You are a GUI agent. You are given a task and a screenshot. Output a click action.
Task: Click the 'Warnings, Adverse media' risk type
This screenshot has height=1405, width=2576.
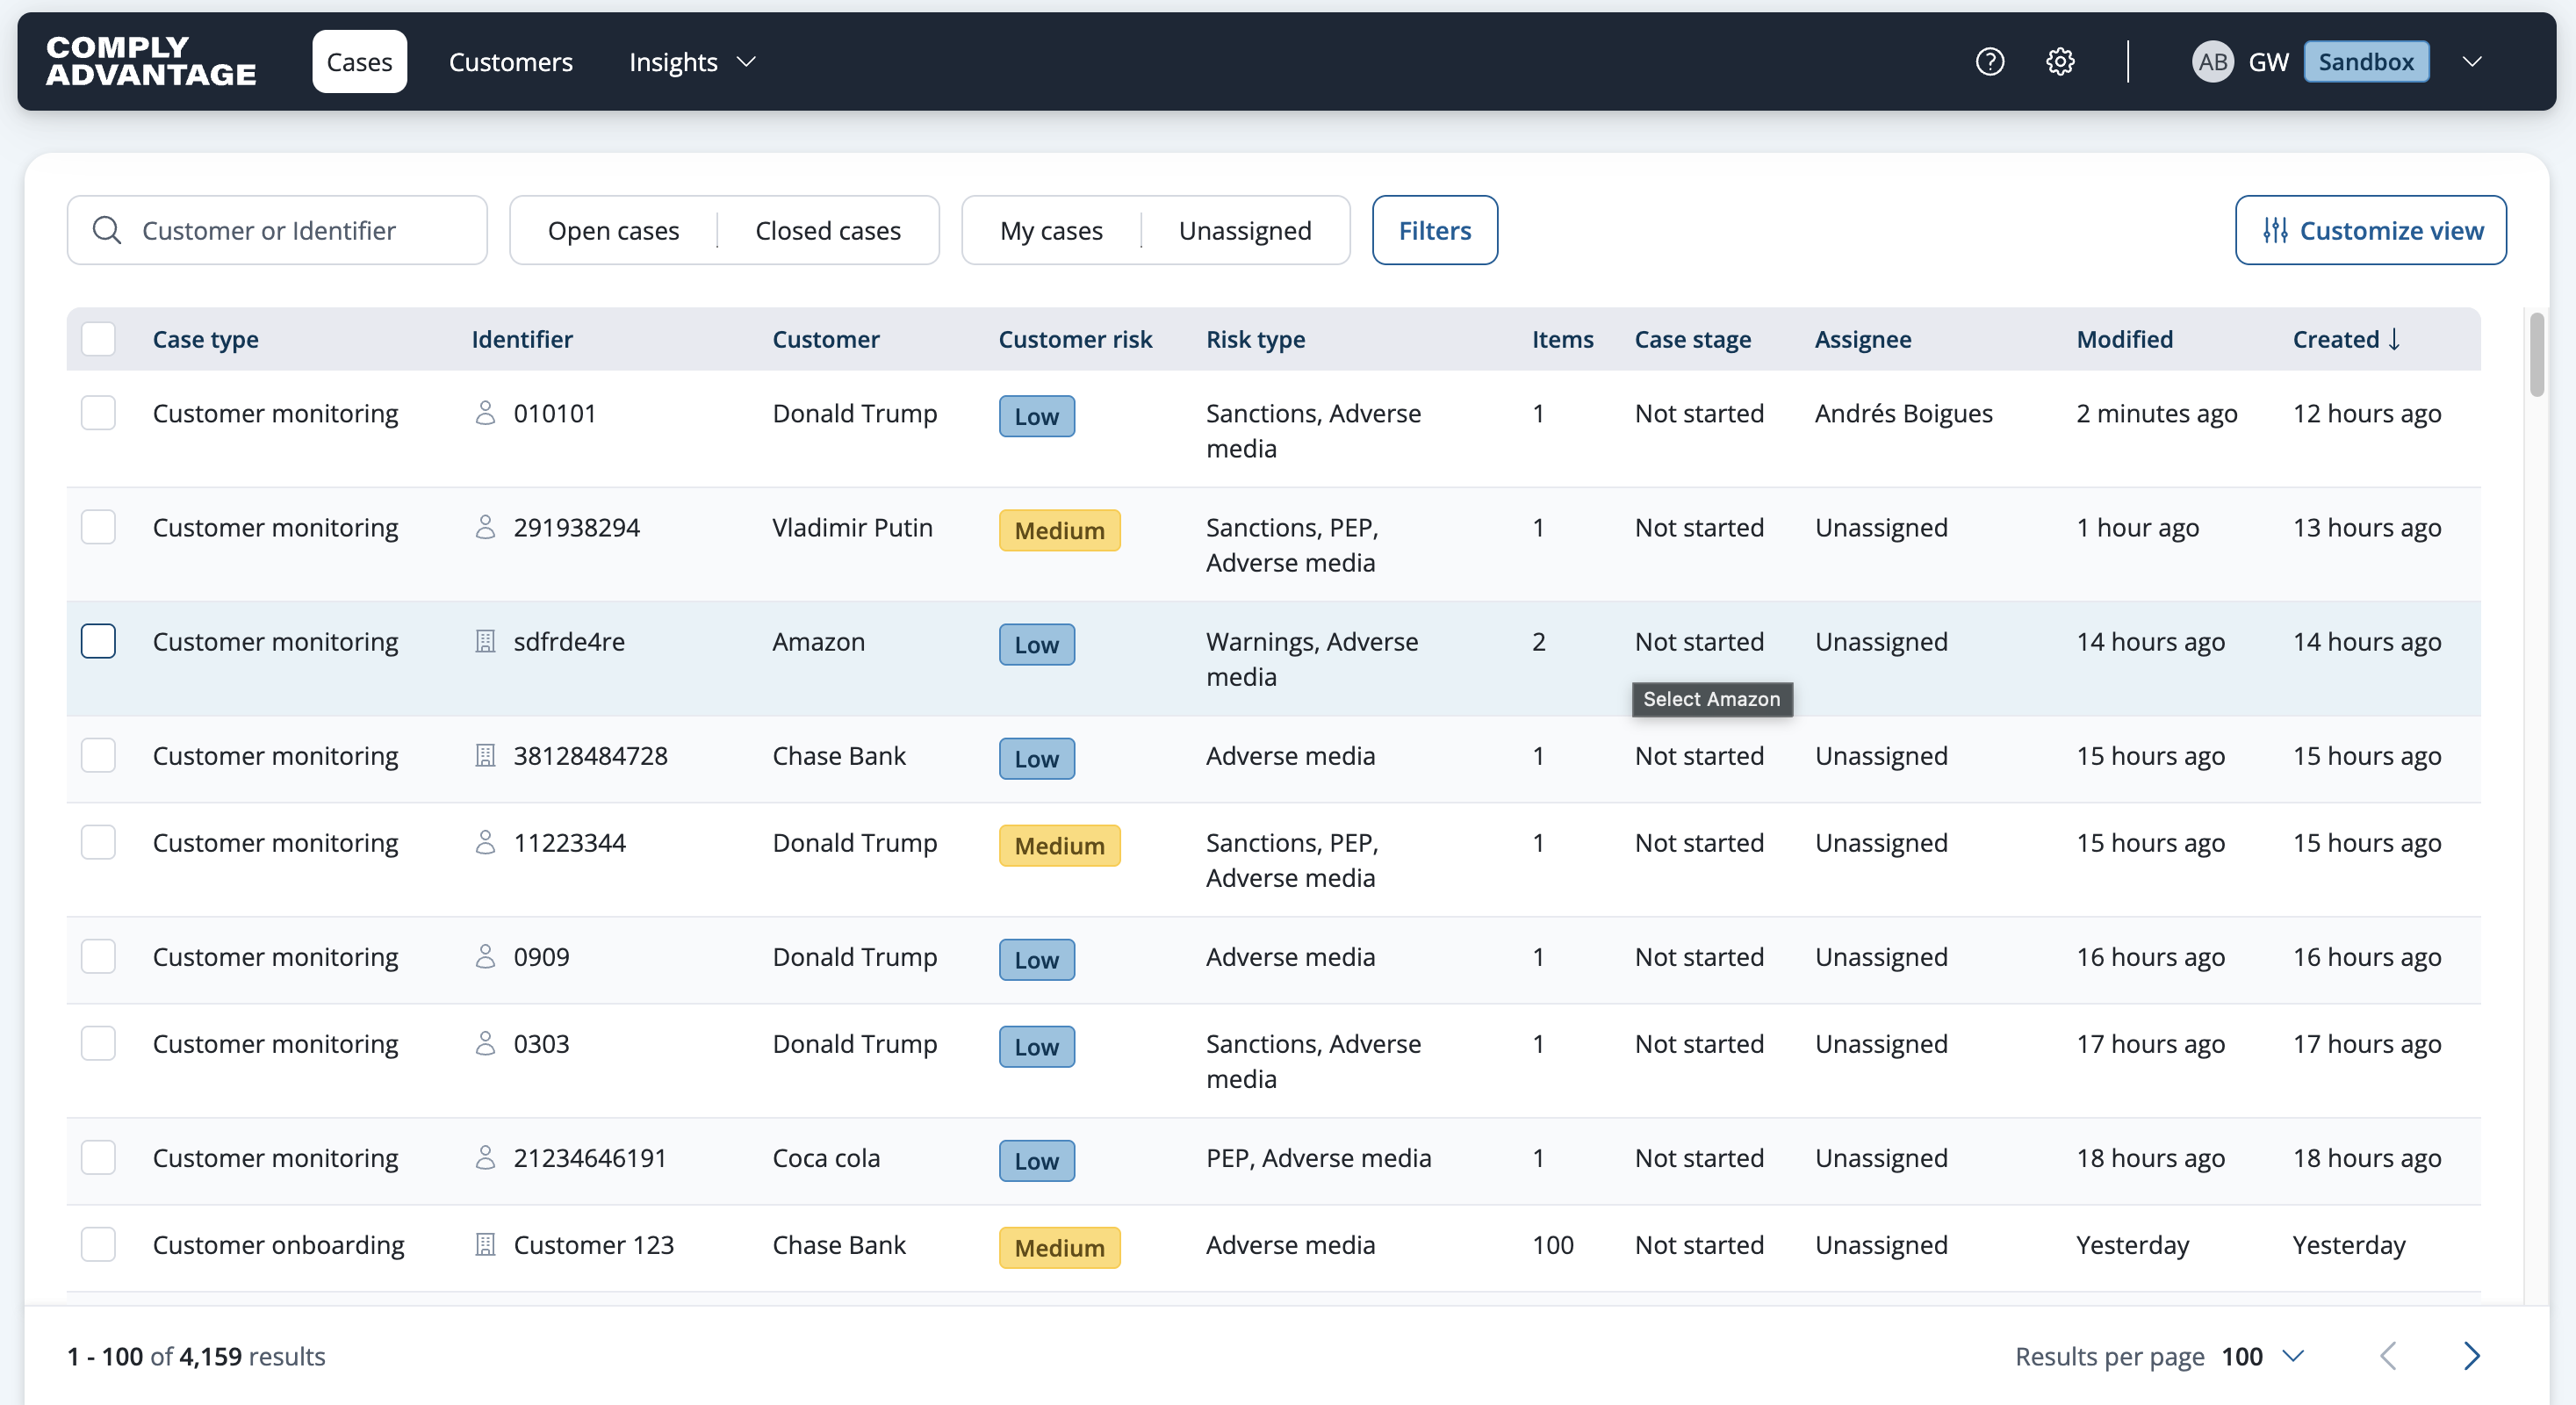(x=1312, y=658)
